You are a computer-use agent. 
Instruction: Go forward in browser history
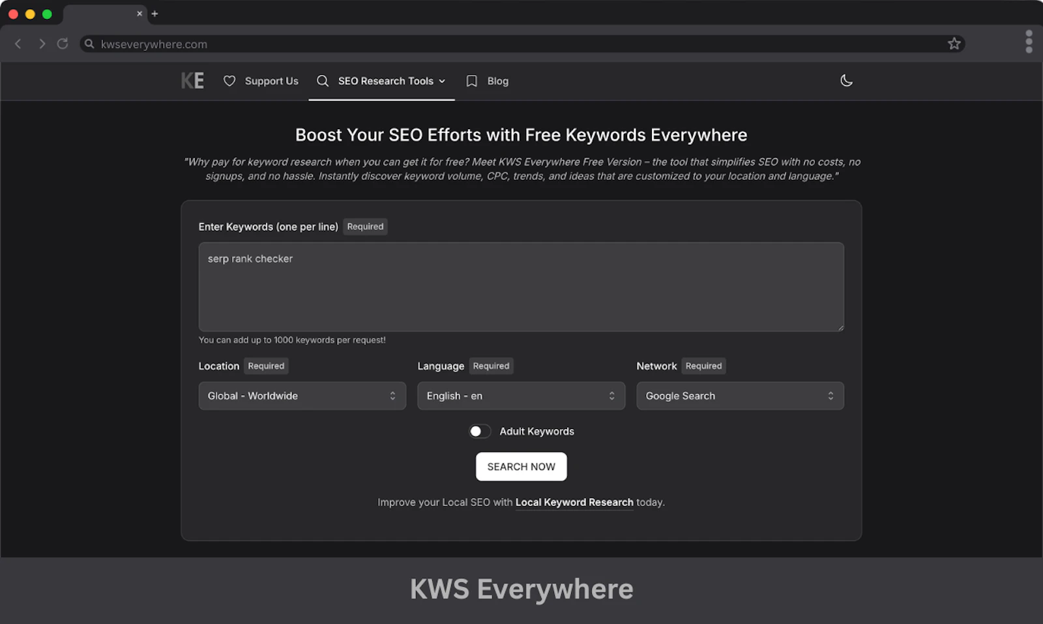42,44
